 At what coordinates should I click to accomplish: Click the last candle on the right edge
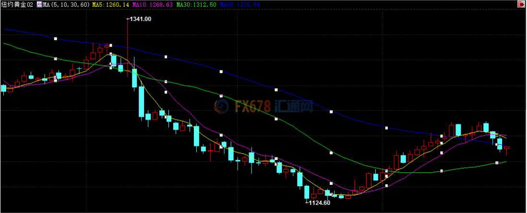click(507, 148)
